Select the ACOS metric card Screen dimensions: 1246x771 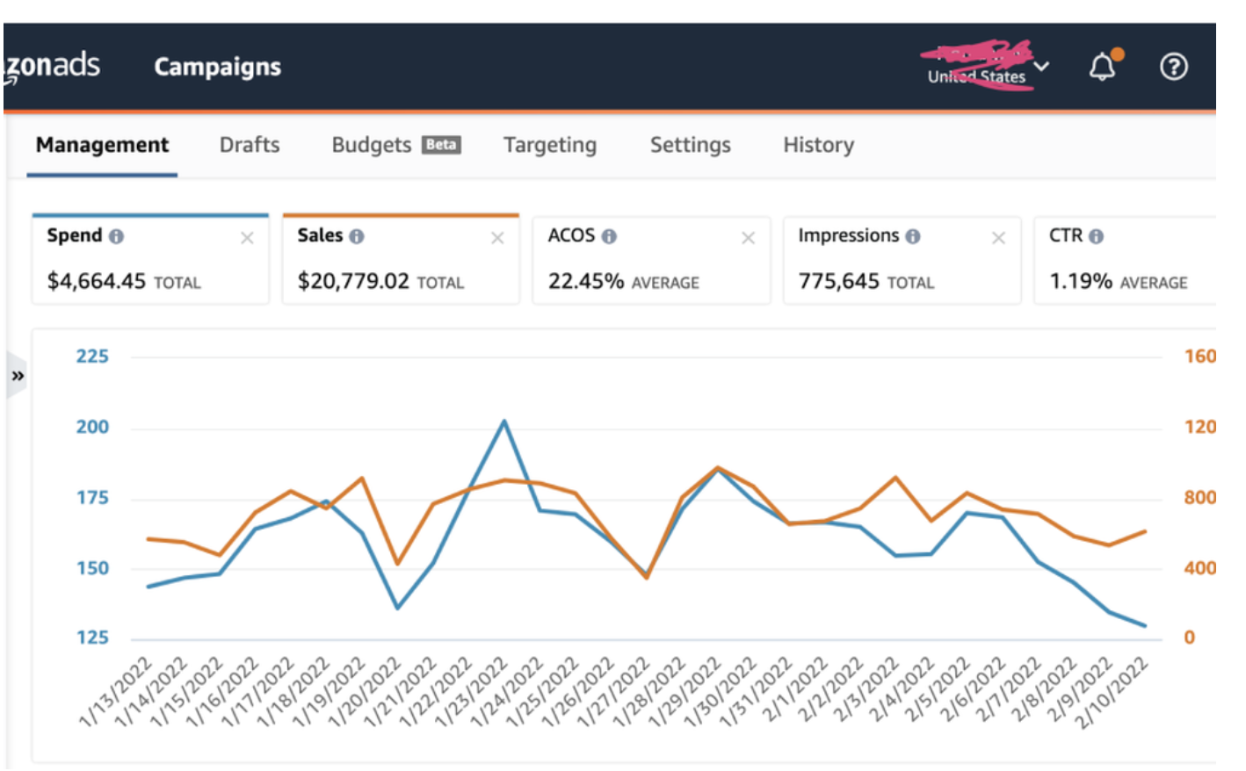[x=651, y=260]
